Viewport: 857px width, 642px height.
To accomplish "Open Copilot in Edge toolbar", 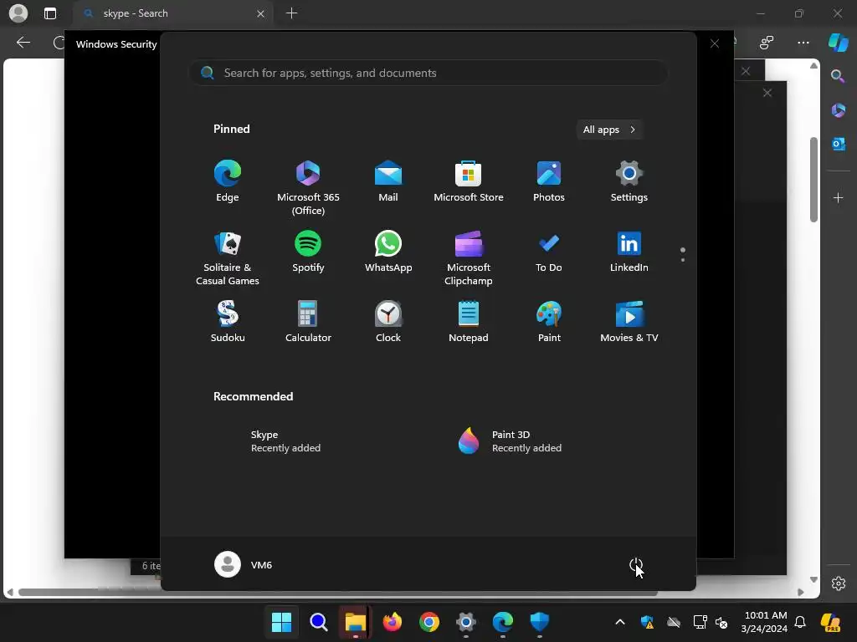I will pos(839,42).
